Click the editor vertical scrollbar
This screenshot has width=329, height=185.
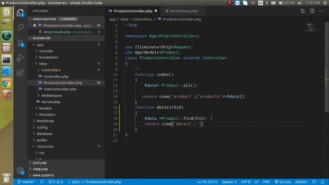(327, 67)
